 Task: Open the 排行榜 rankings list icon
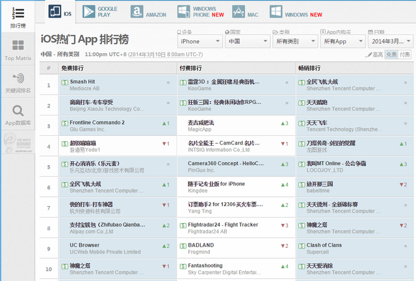click(x=18, y=13)
